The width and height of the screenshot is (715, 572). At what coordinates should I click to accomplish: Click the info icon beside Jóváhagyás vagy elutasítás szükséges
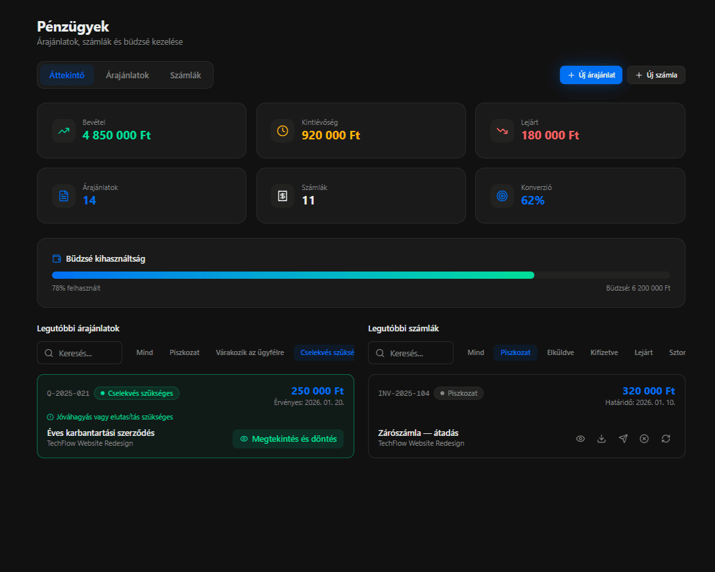coord(50,417)
